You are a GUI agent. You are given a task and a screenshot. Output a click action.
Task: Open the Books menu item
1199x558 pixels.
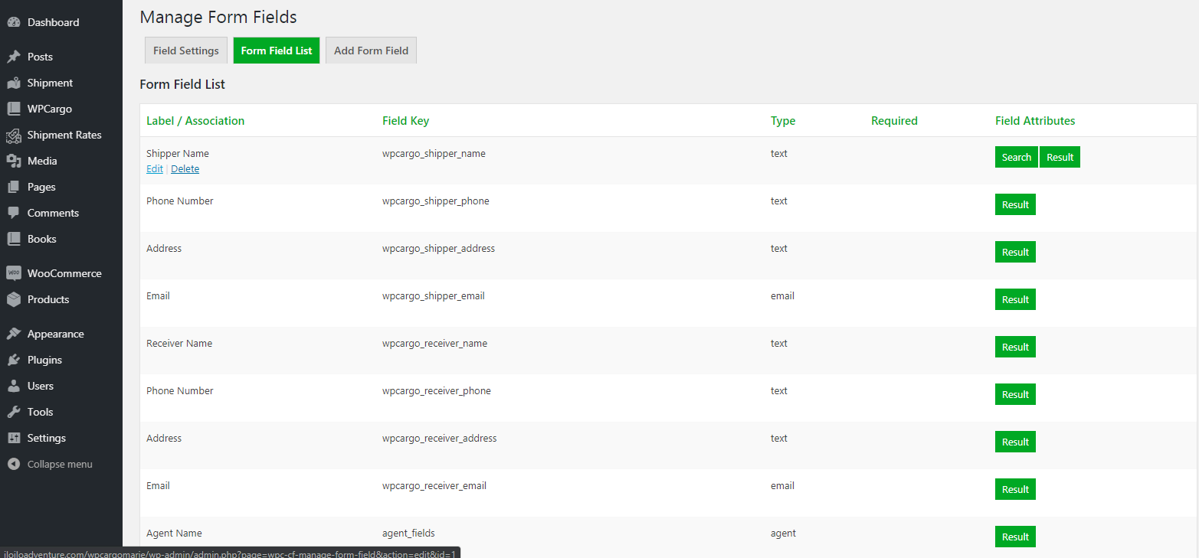[61, 239]
